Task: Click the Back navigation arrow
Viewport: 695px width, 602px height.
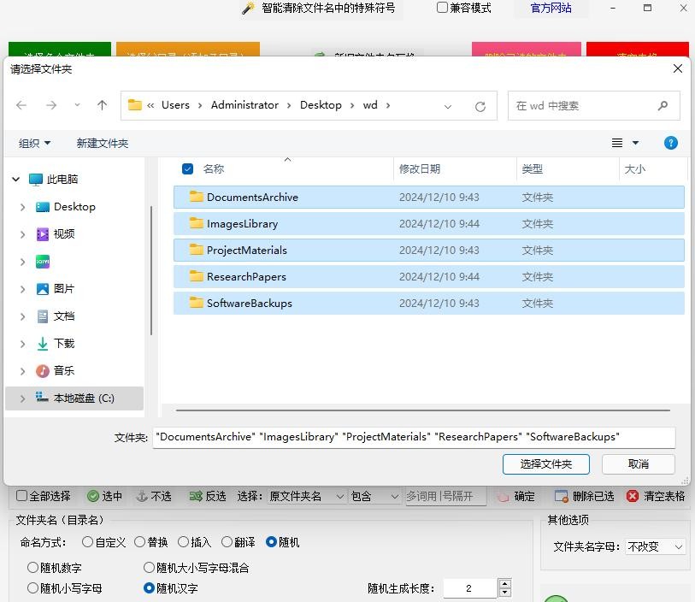Action: (x=22, y=105)
